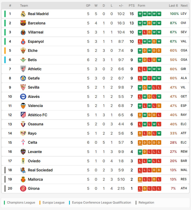191x210 pixels.
Task: Open the Atlético FC team link
Action: click(37, 115)
